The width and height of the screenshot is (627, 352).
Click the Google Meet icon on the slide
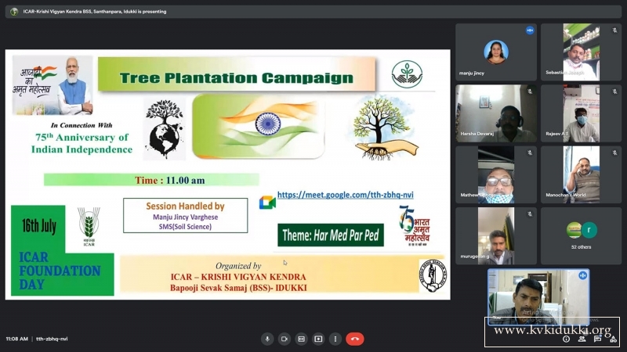(x=267, y=202)
